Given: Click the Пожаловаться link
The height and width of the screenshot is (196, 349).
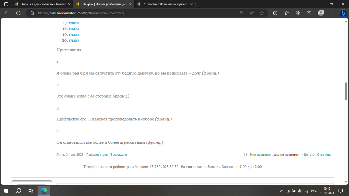Looking at the screenshot, I should [x=97, y=155].
